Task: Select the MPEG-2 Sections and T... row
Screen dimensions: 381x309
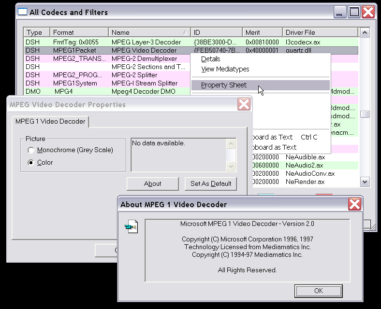Action: (x=107, y=67)
